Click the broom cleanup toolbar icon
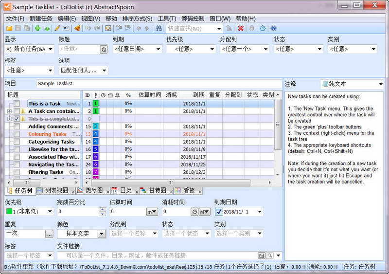 coord(77,28)
